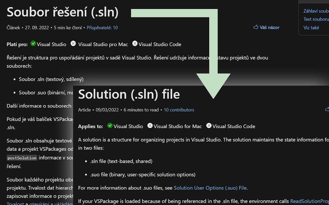Click the thumbs-up icon beside Váš názor
The height and width of the screenshot is (205, 329).
pos(256,27)
